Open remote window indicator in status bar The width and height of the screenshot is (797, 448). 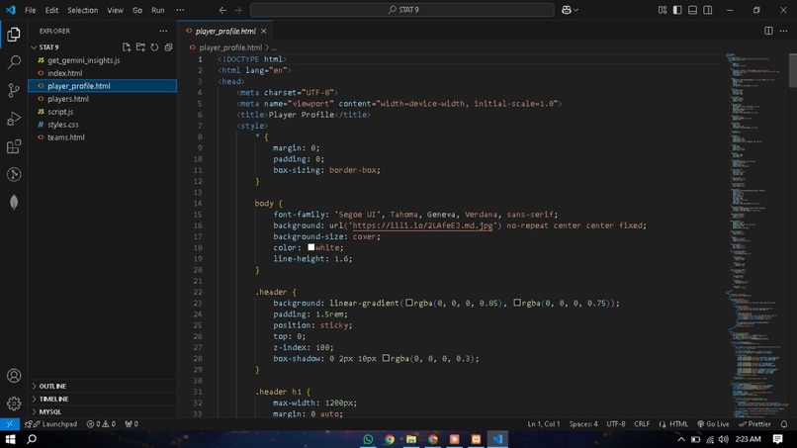tap(10, 424)
